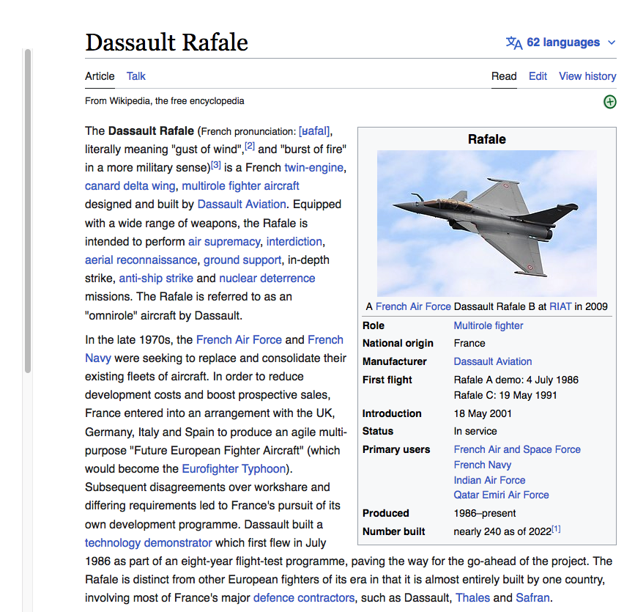Open the Qatar Emiri Air Force link

click(502, 495)
